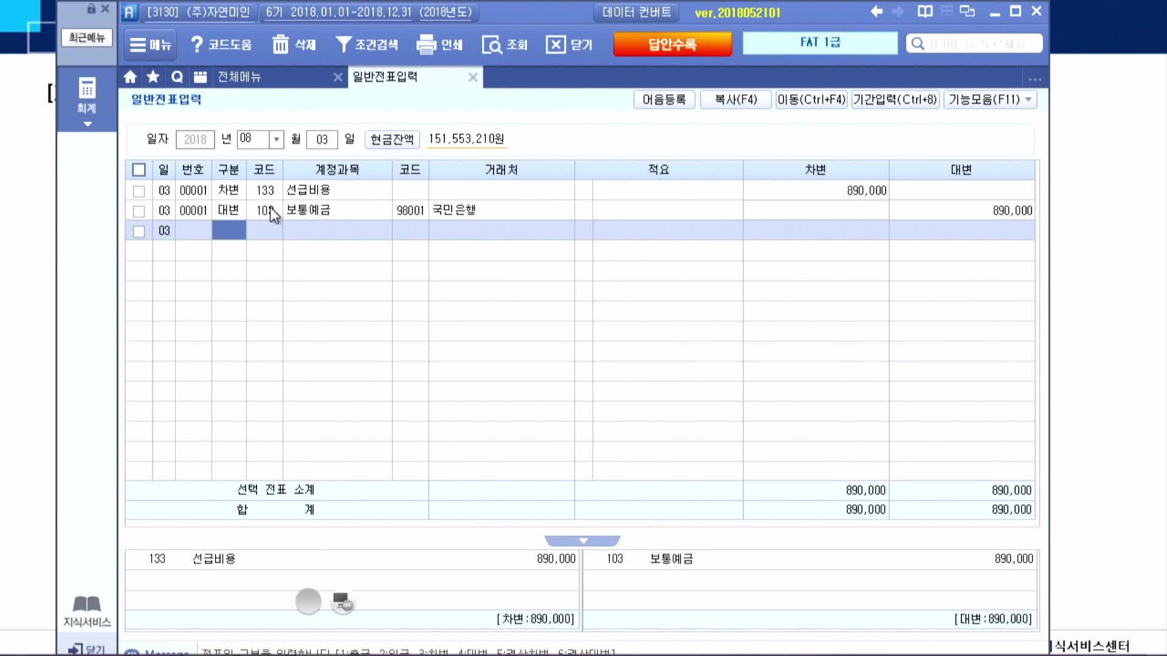Close the 일반전표입력 tab
1167x656 pixels.
pos(473,77)
